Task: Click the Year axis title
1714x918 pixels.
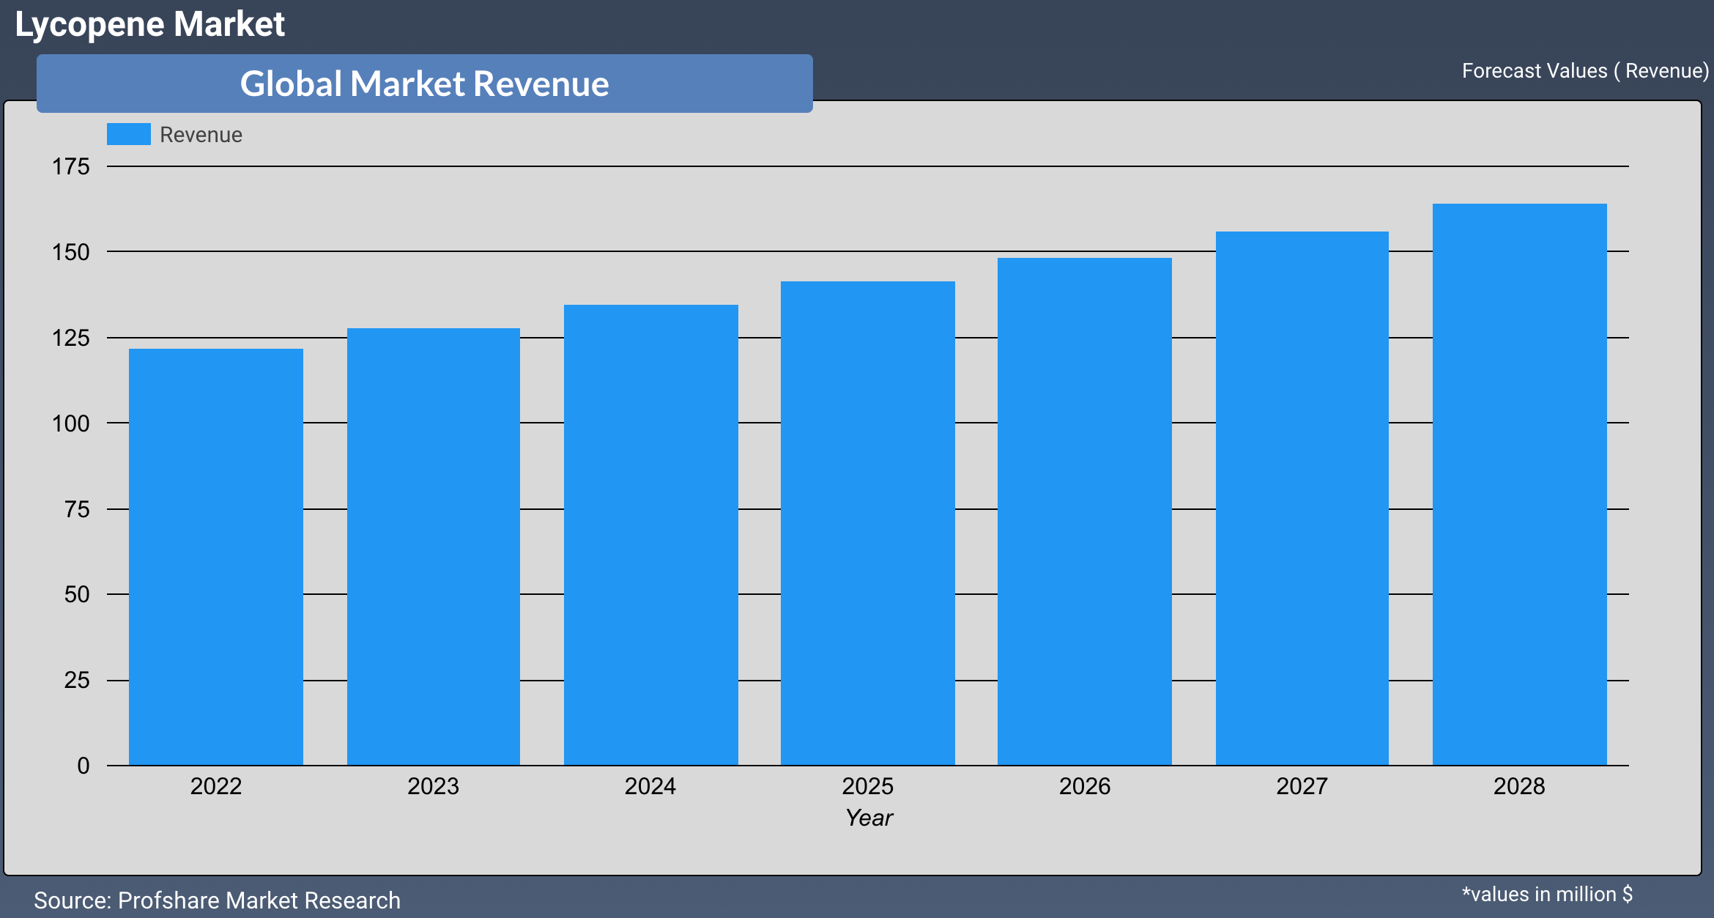Action: pyautogui.click(x=869, y=818)
